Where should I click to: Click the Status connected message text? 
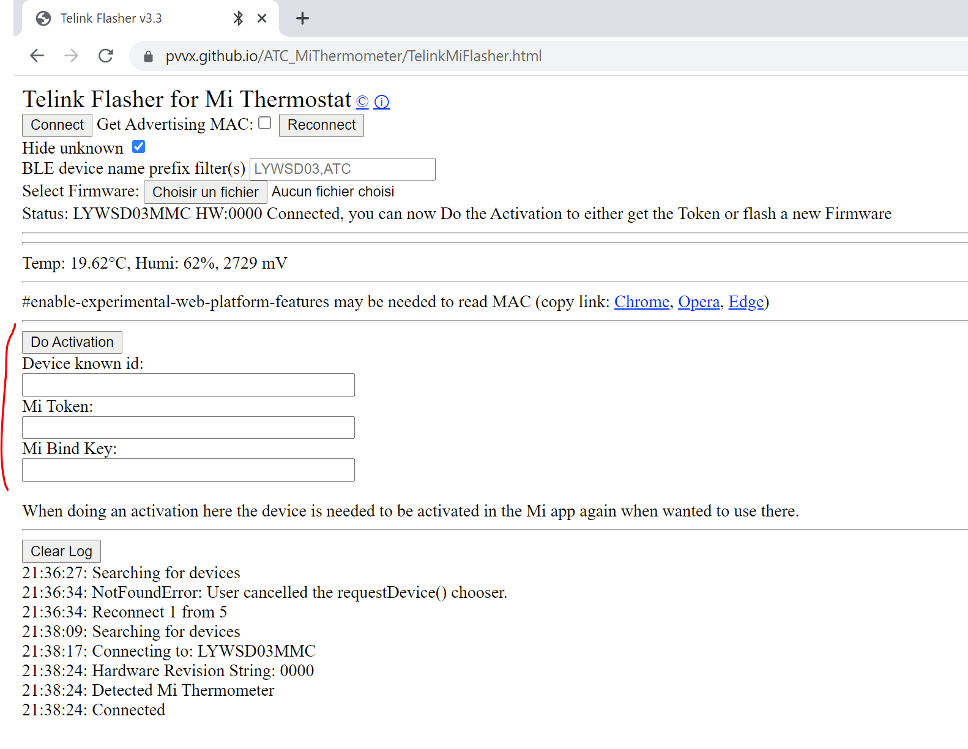[457, 214]
